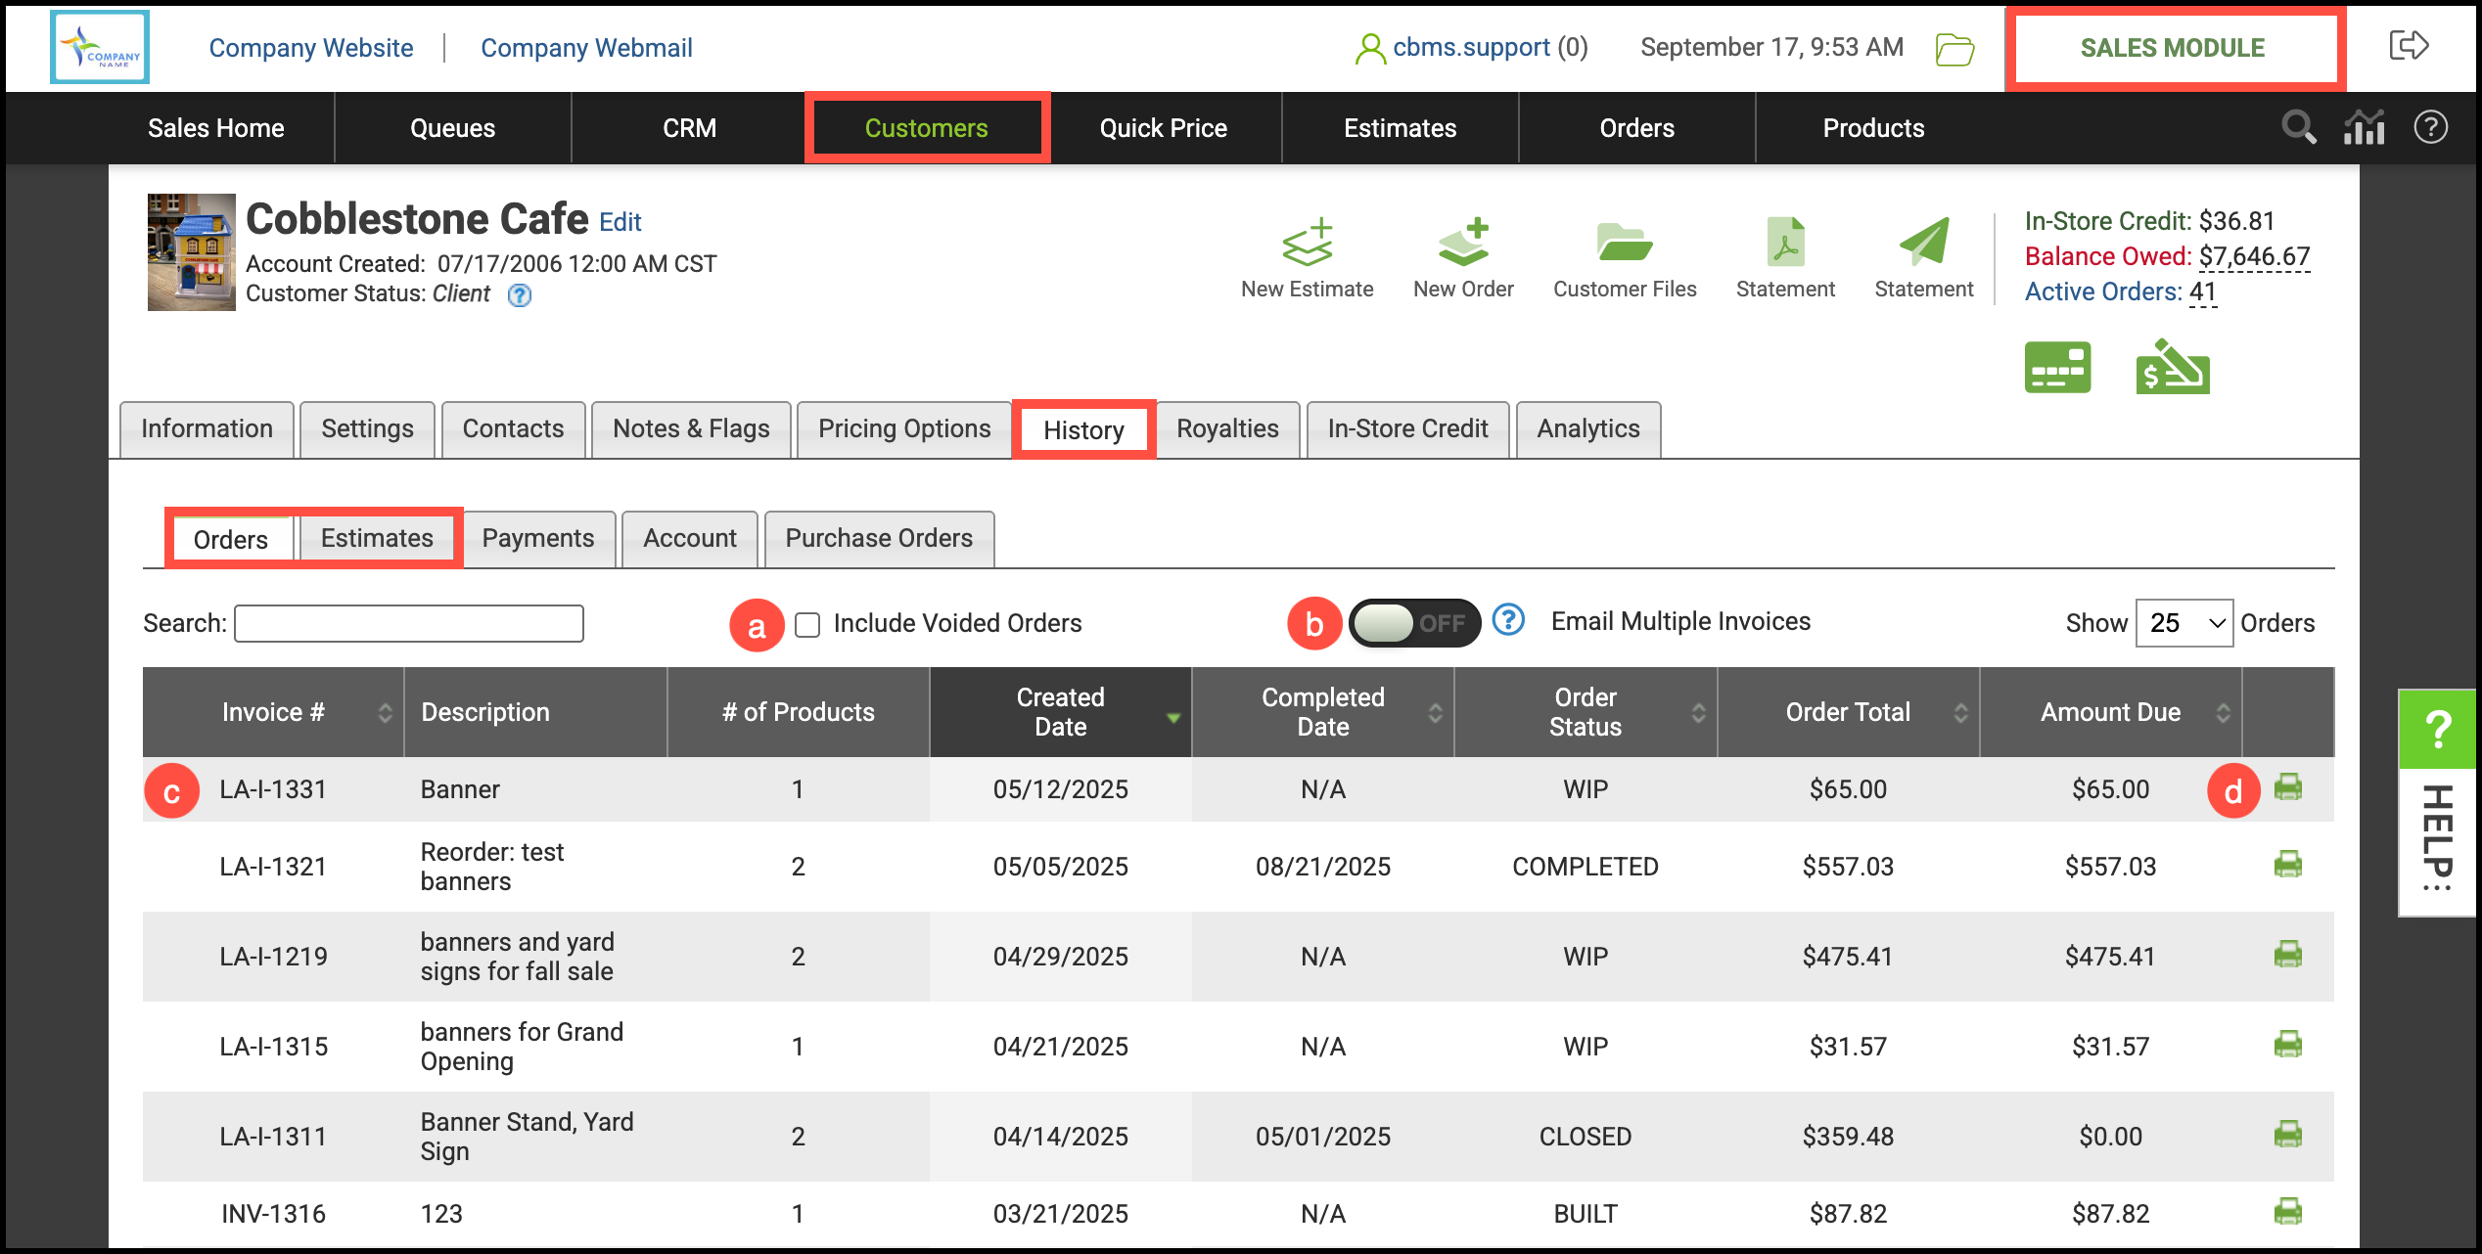Open the Show 25 orders dropdown
The height and width of the screenshot is (1254, 2482).
coord(2183,623)
